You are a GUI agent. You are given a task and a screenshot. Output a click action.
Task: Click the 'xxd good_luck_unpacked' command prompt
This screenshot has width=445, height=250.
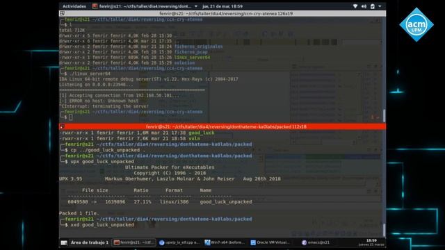[102, 225]
